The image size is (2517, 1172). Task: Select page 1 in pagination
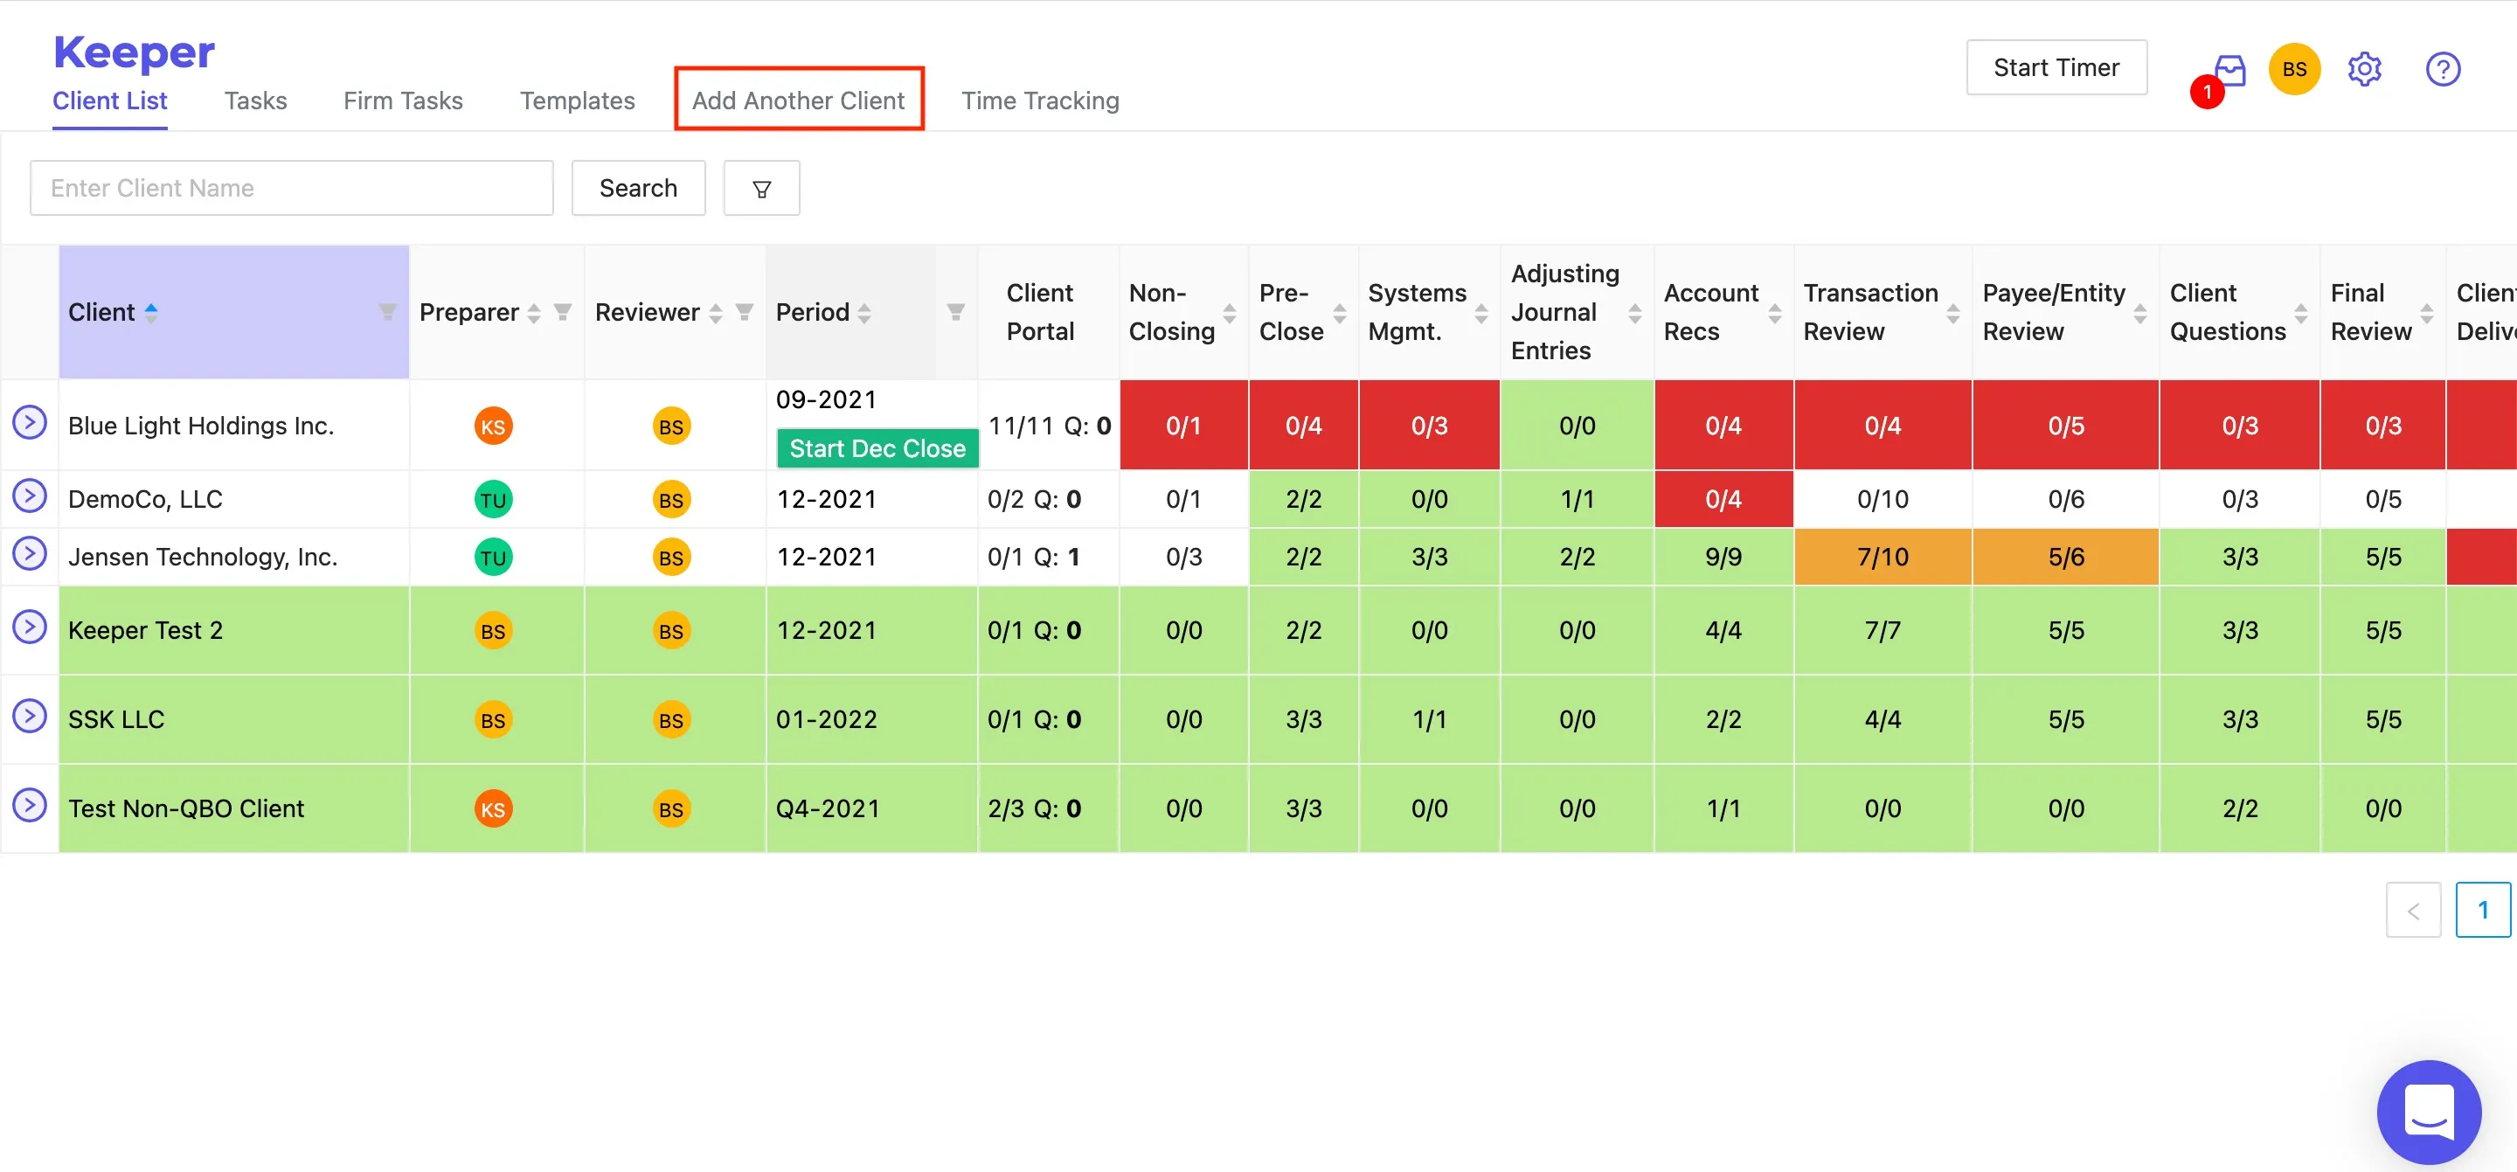pos(2482,910)
